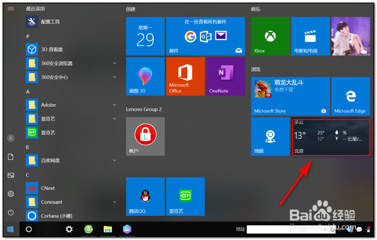Open 360 browser on the taskbar
Viewport: 377px width, 240px height.
tap(89, 229)
